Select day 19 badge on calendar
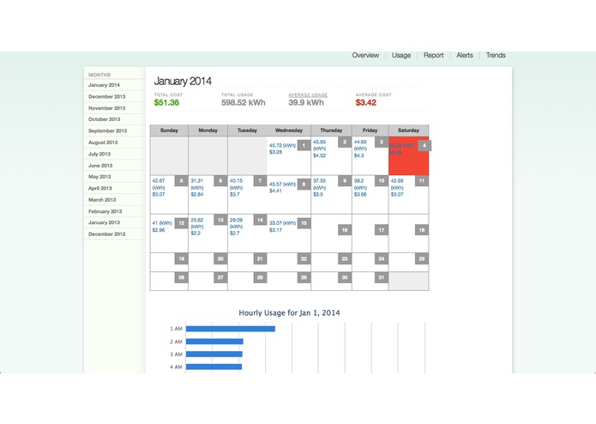Image resolution: width=596 pixels, height=424 pixels. pyautogui.click(x=181, y=258)
